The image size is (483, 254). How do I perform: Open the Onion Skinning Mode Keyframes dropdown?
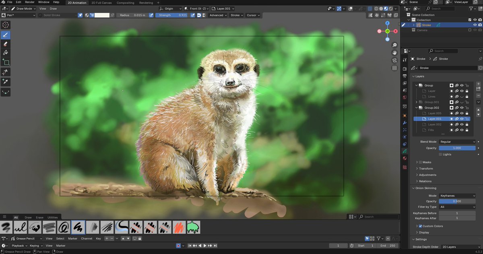pos(457,196)
